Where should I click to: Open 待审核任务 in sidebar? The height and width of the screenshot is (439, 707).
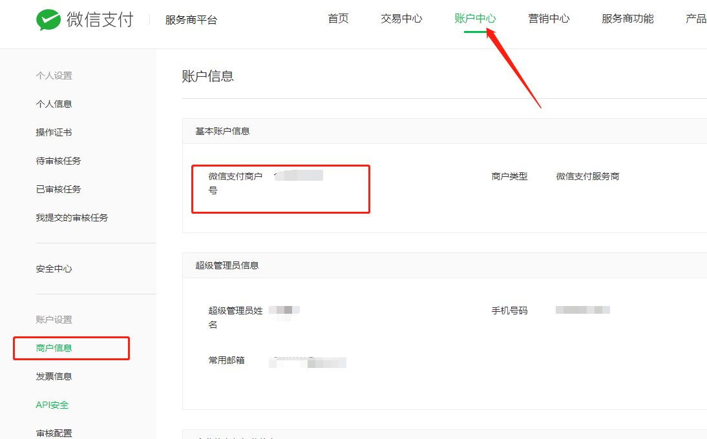coord(59,161)
